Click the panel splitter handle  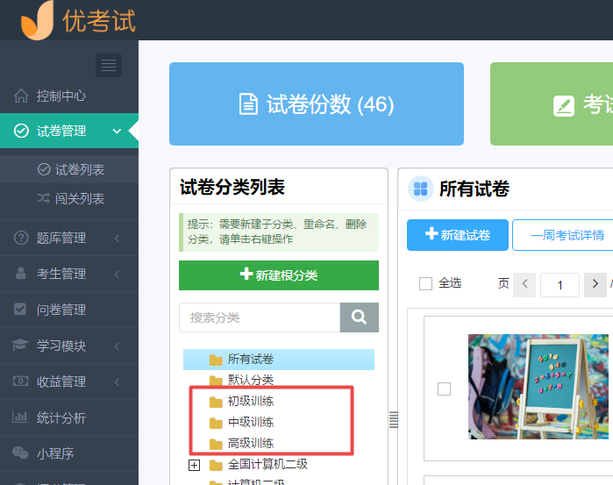394,420
